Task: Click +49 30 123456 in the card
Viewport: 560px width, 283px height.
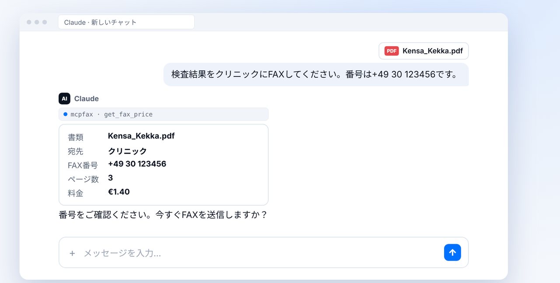Action: 137,164
